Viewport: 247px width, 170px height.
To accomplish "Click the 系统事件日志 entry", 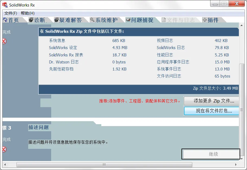I will click(169, 69).
